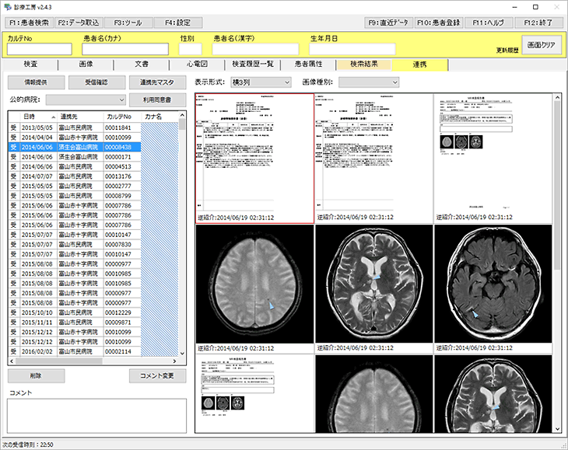Viewport: 568px width, 450px height.
Task: Switch to the 患者属性 tab
Action: 308,64
